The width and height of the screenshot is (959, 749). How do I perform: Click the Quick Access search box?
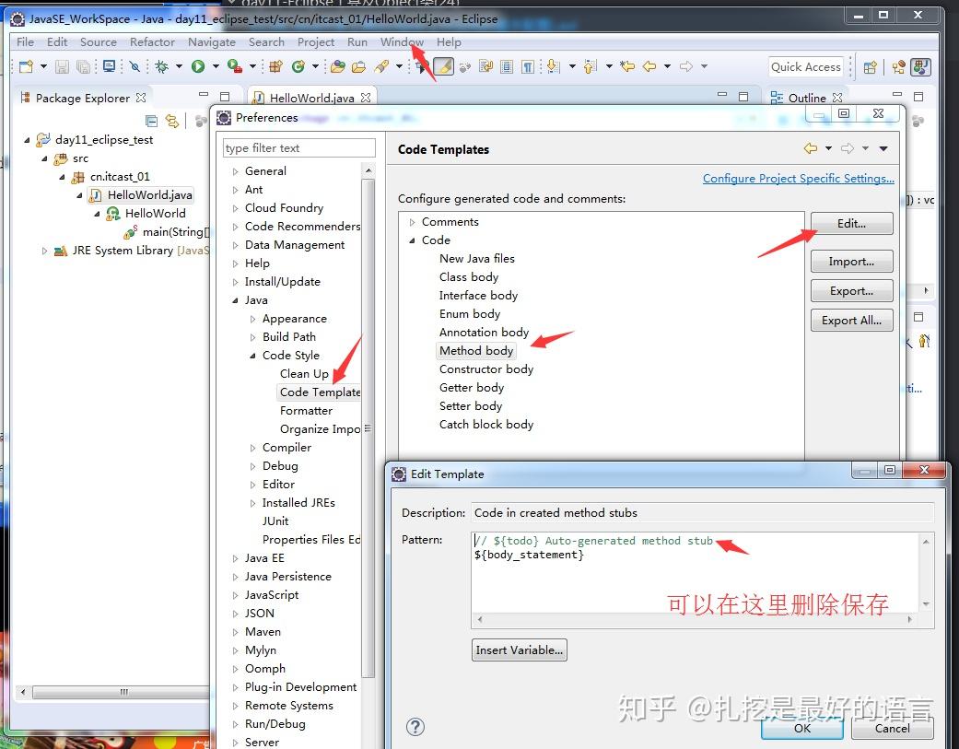[806, 66]
